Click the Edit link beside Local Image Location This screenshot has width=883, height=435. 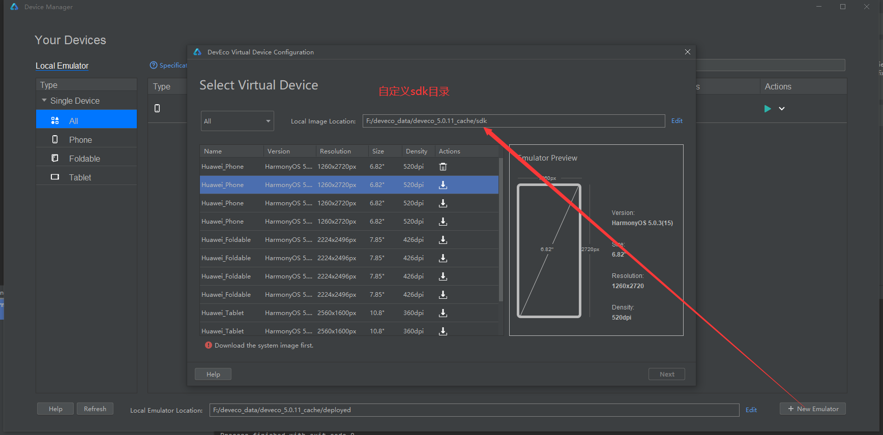click(x=677, y=121)
